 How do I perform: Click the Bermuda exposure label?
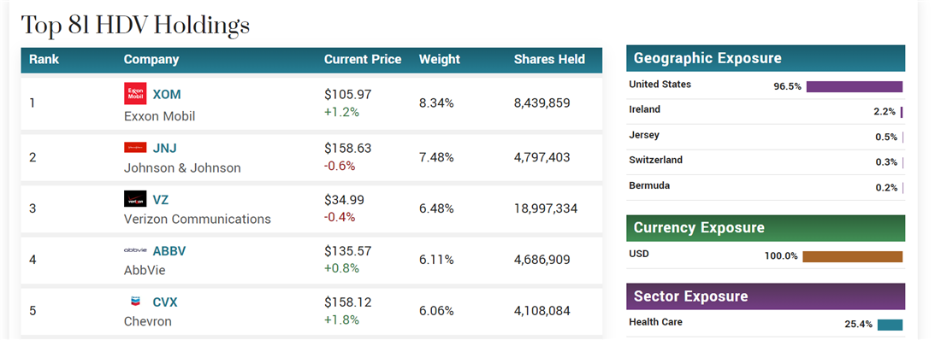coord(649,186)
